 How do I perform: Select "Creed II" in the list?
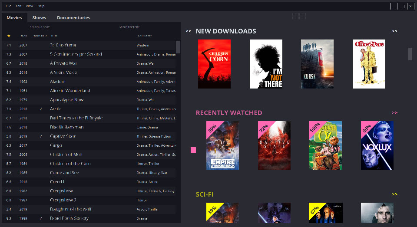click(89, 182)
